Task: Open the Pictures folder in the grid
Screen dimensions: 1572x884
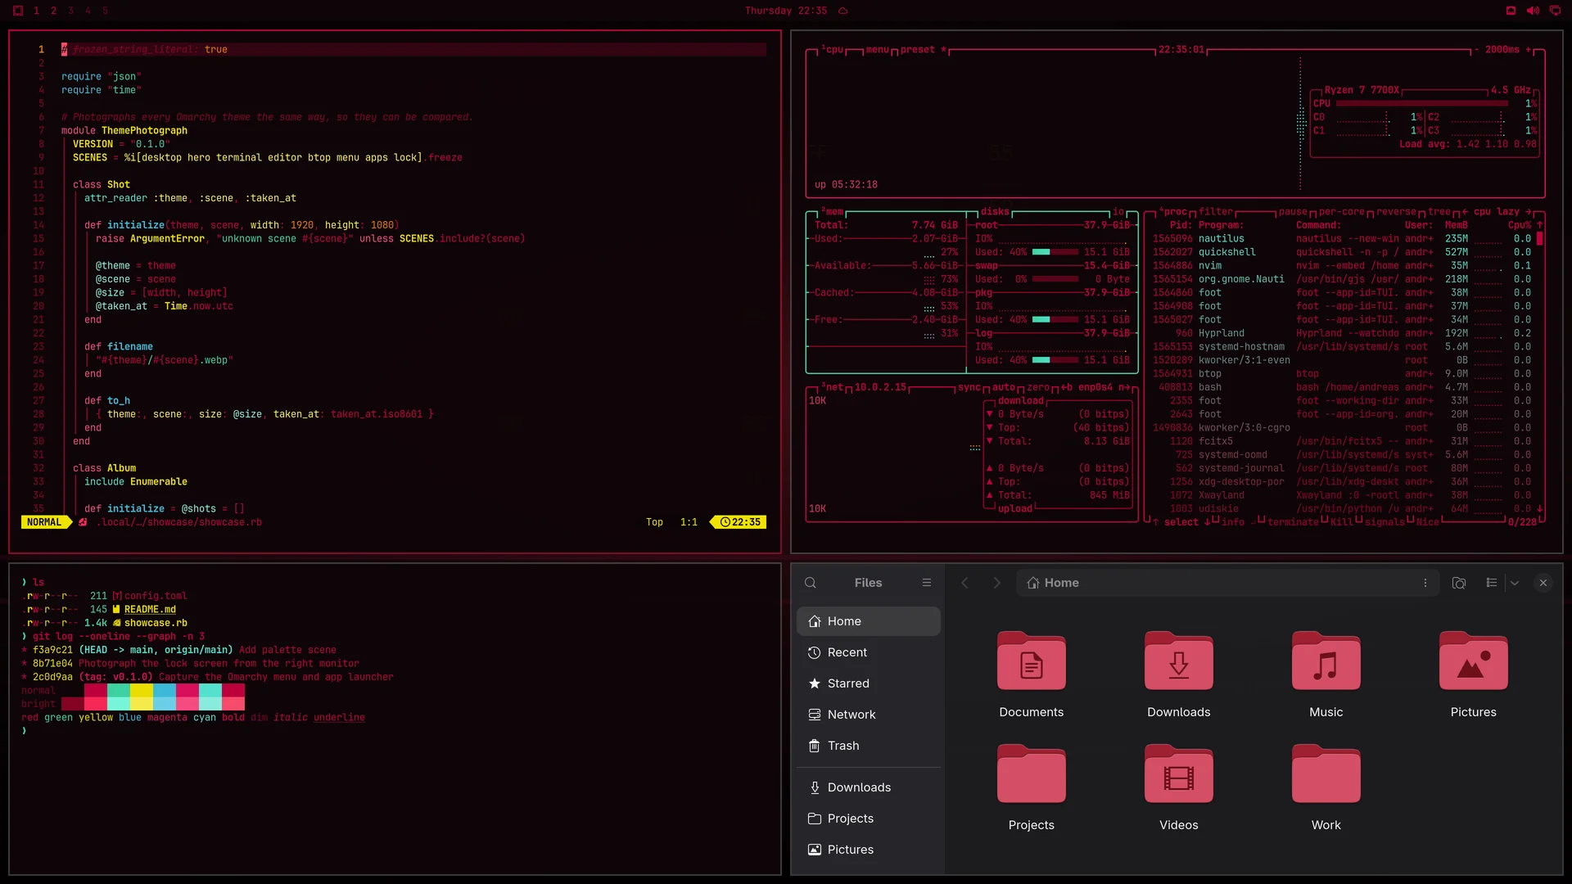Action: 1473,661
